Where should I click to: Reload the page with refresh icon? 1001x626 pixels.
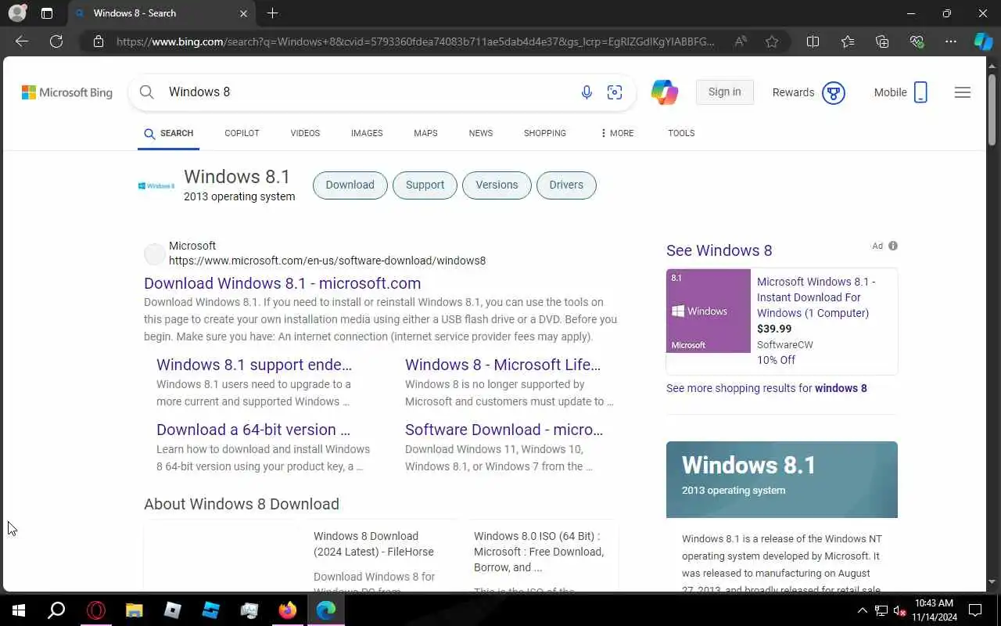(x=56, y=41)
